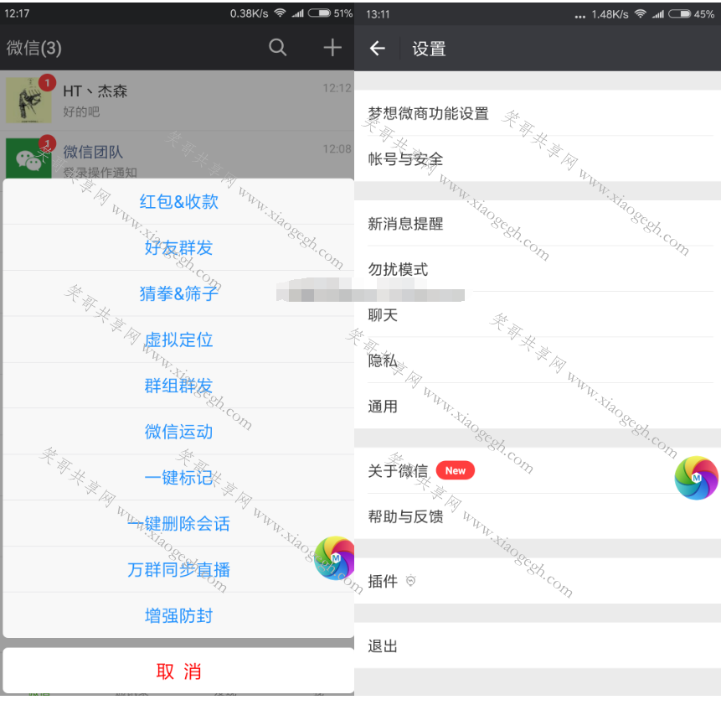Tap the three-dots indicator in right status bar
This screenshot has height=705, width=721.
(x=580, y=17)
